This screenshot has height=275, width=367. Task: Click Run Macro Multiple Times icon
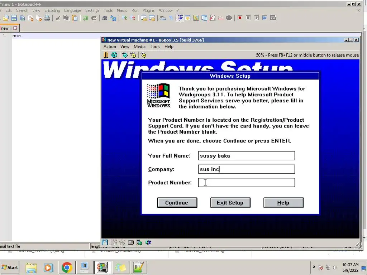click(x=265, y=18)
